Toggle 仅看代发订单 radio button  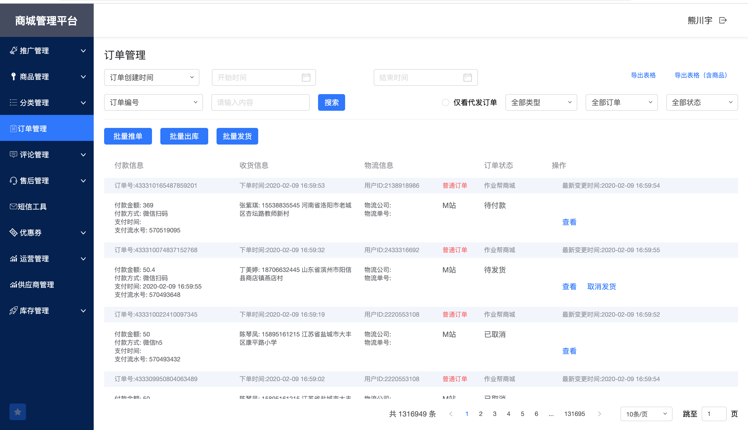[445, 102]
